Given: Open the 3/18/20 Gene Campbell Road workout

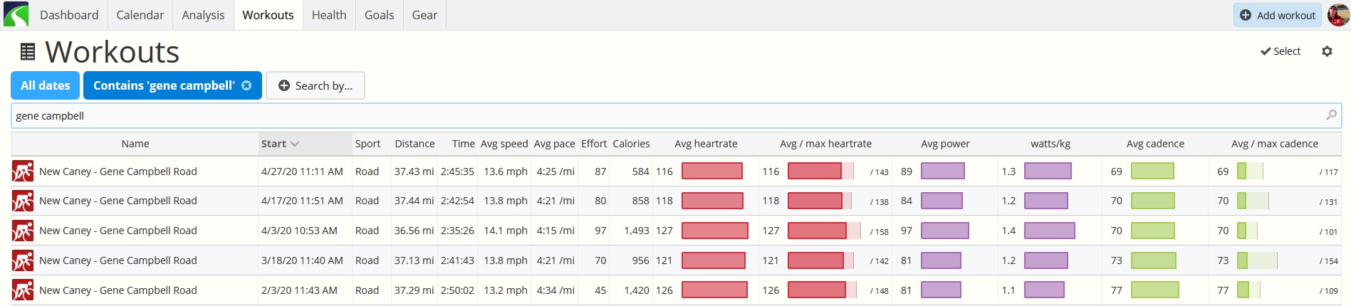Looking at the screenshot, I should [x=118, y=260].
